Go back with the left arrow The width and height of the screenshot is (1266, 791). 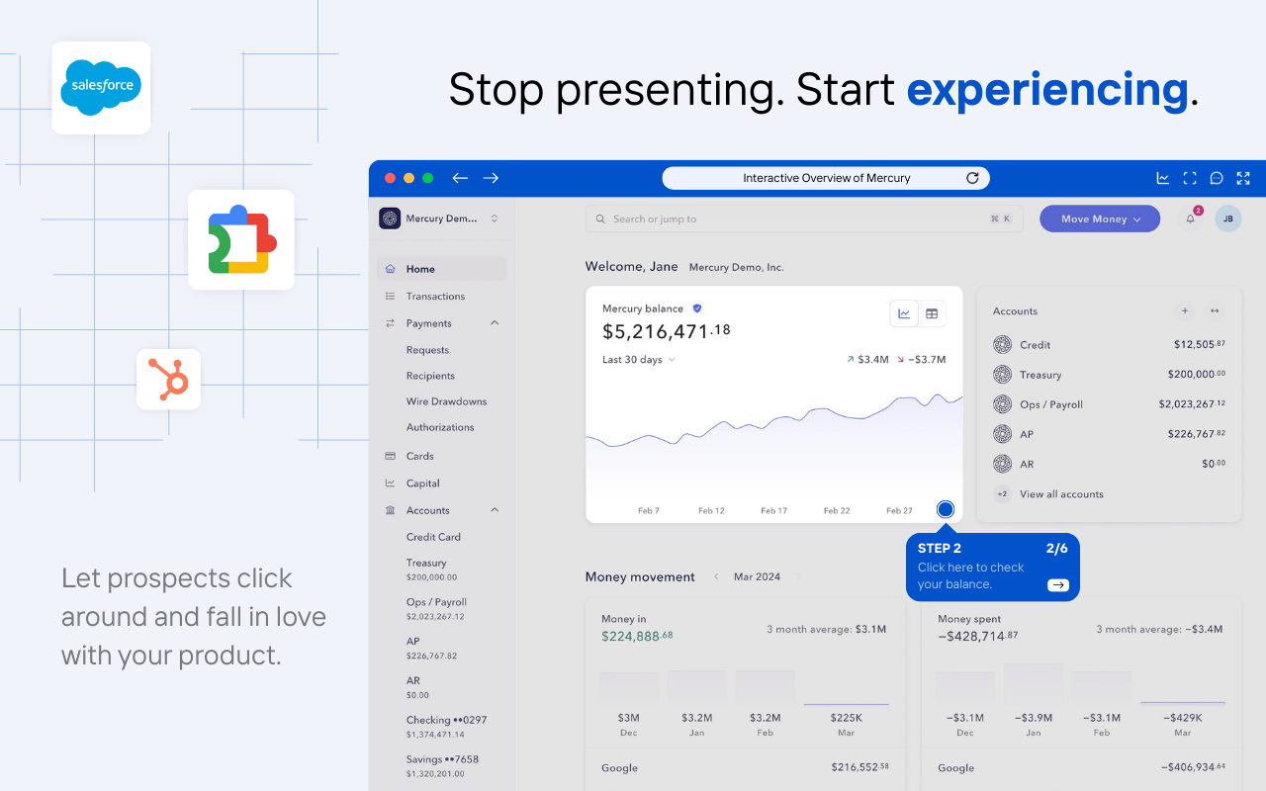(460, 178)
